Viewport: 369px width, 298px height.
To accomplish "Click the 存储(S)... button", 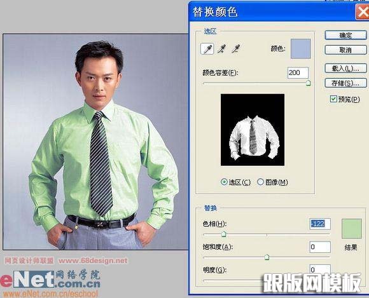I will point(345,83).
